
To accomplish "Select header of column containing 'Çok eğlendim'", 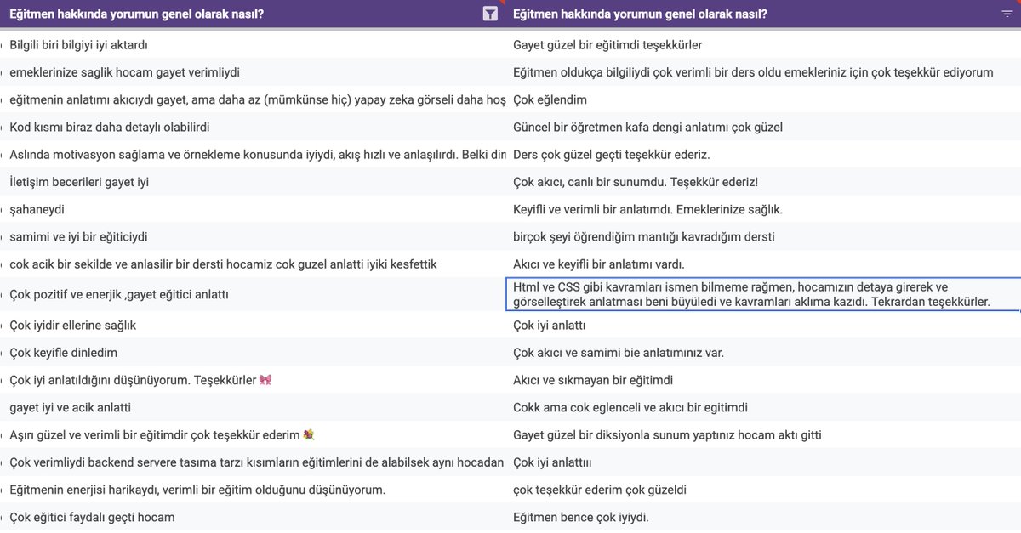I will pyautogui.click(x=763, y=14).
